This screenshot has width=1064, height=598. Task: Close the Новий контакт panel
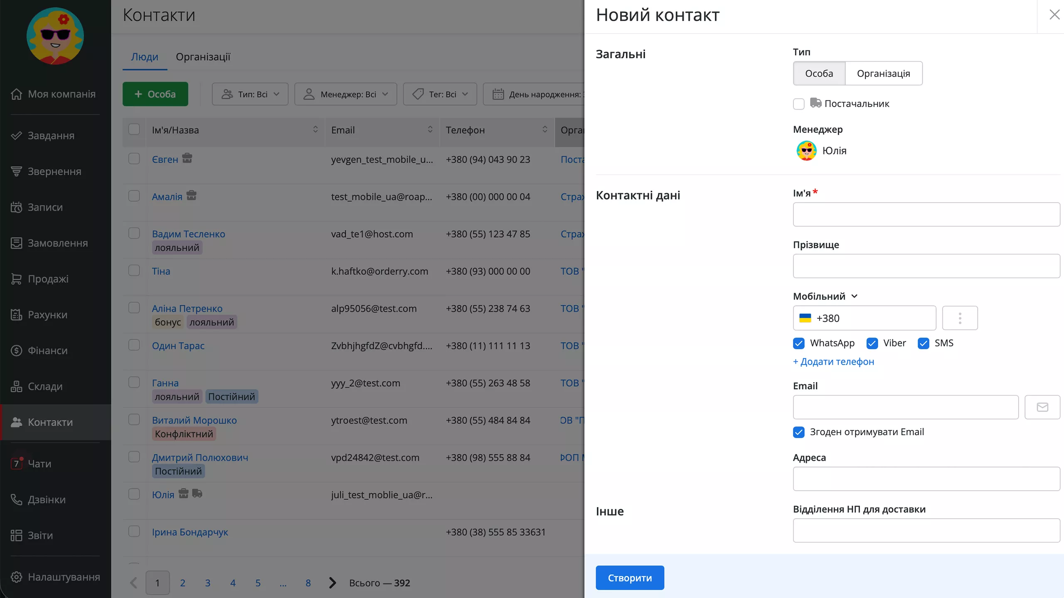(1054, 15)
